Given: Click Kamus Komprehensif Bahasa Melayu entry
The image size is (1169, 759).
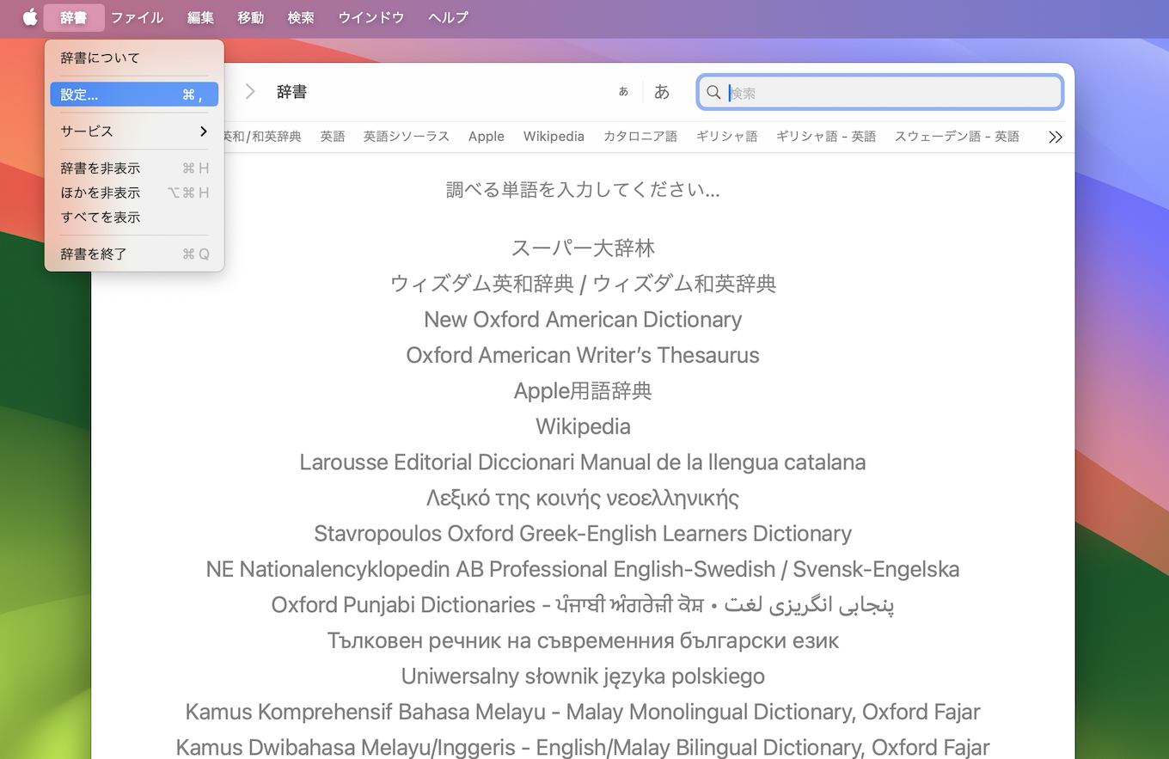Looking at the screenshot, I should 583,712.
